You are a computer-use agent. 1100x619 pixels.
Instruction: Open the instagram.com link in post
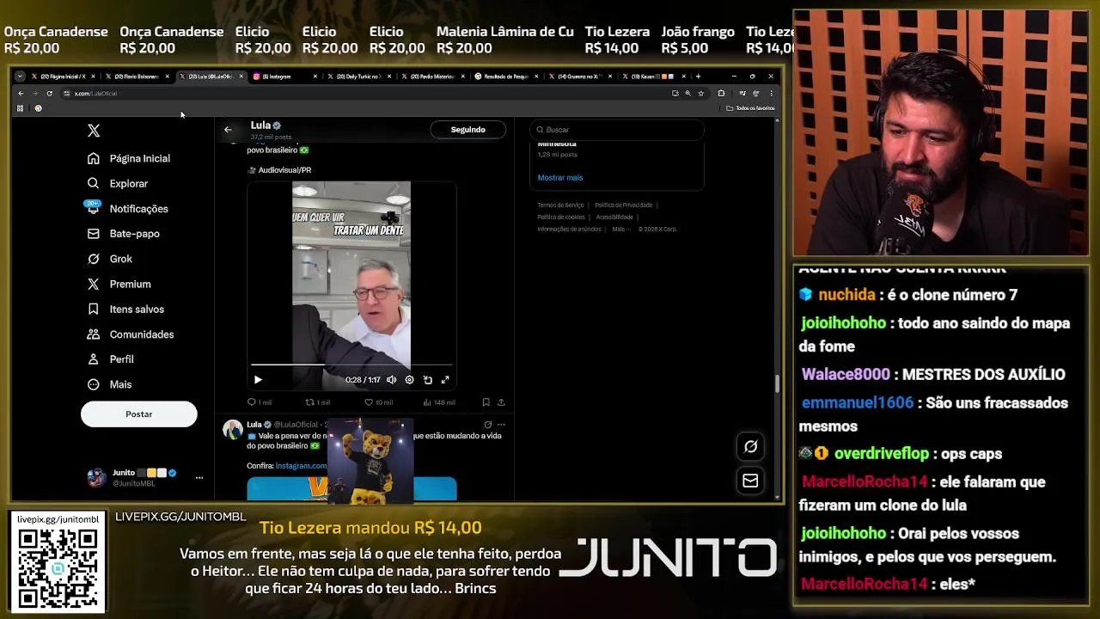(301, 466)
